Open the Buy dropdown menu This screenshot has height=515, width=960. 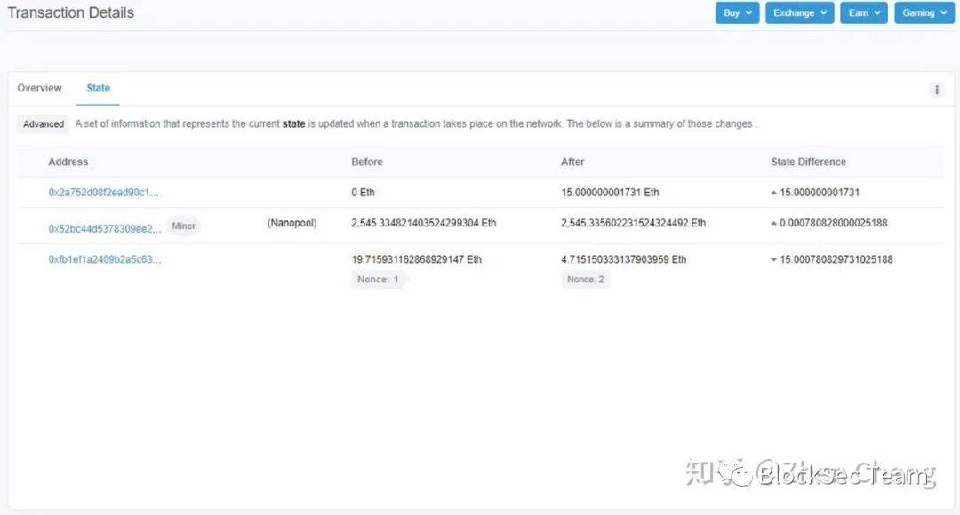pos(737,12)
